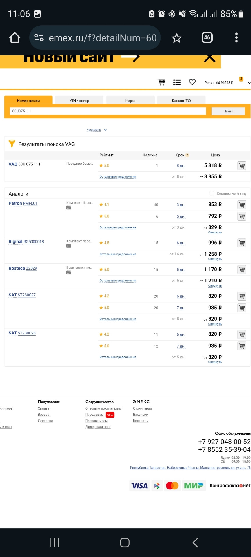Open the shopping cart in header
251x557 pixels.
pyautogui.click(x=162, y=82)
